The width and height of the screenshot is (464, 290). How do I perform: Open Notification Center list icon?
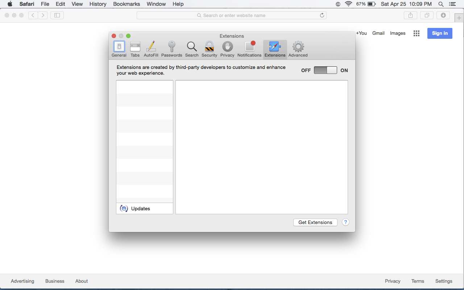452,4
